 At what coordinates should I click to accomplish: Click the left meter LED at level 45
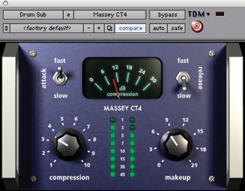tap(113, 174)
